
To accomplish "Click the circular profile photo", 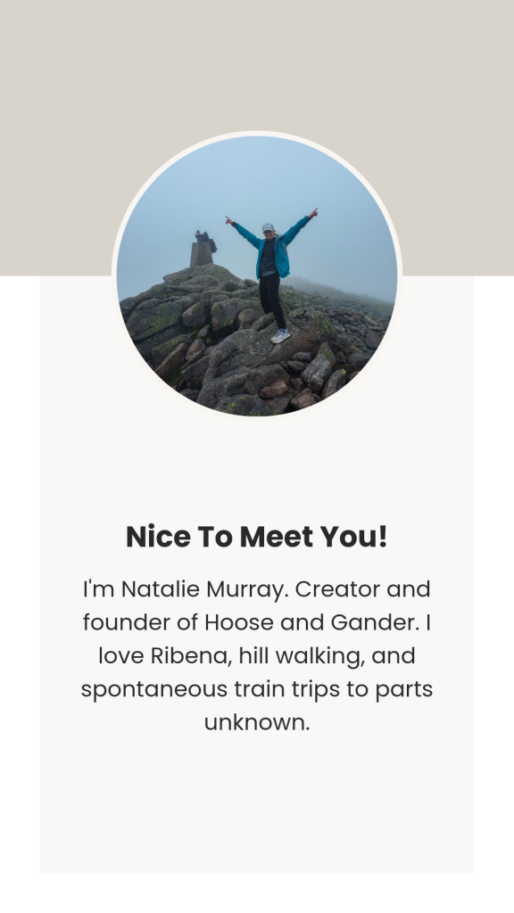I will click(x=257, y=276).
